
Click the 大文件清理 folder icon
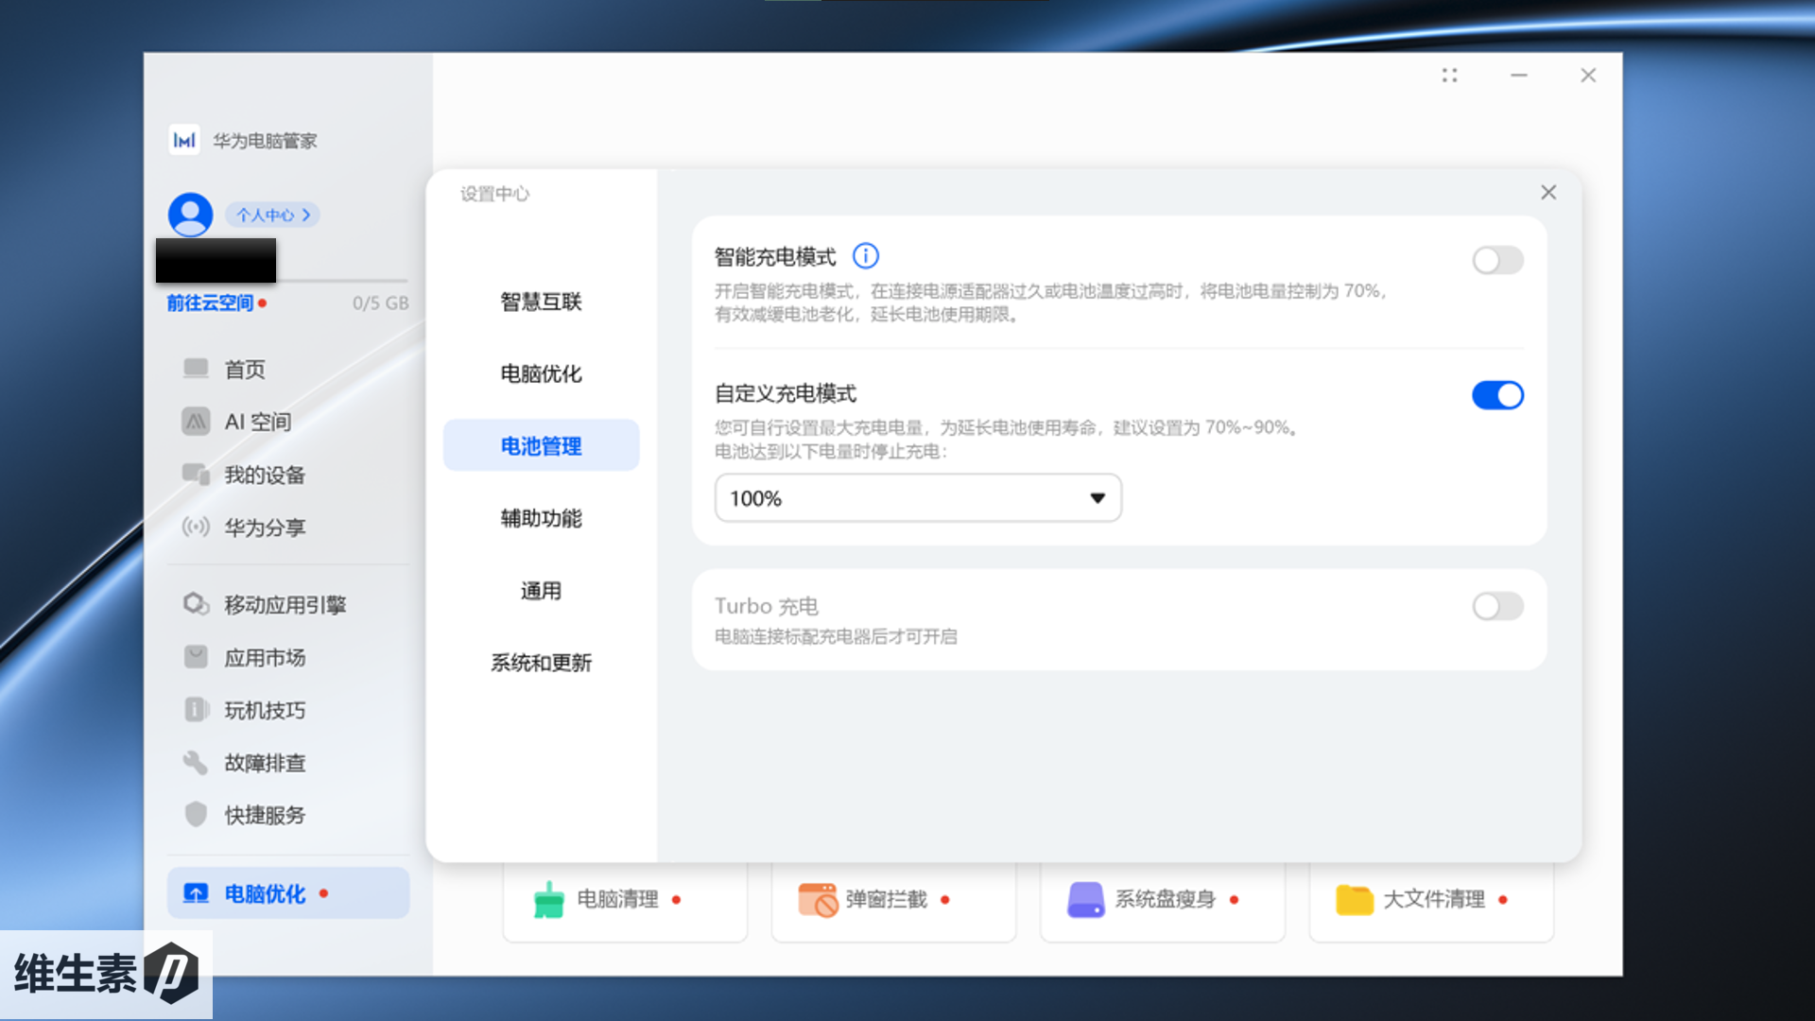coord(1354,899)
